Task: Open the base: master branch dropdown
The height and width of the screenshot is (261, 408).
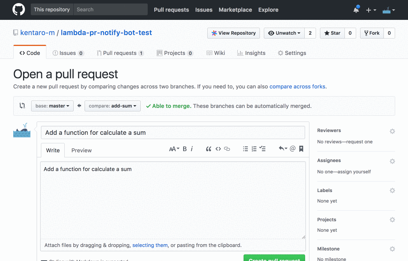Action: tap(52, 106)
